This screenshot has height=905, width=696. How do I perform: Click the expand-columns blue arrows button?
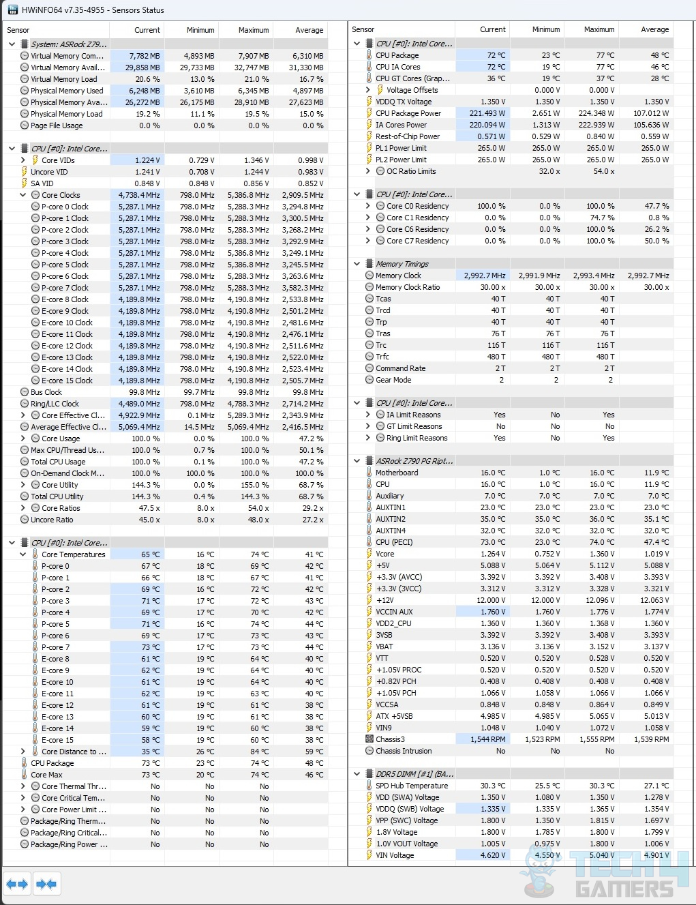click(x=17, y=884)
